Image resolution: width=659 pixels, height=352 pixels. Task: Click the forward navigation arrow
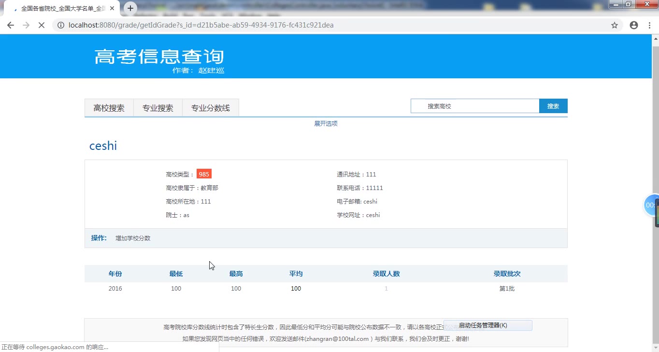26,25
